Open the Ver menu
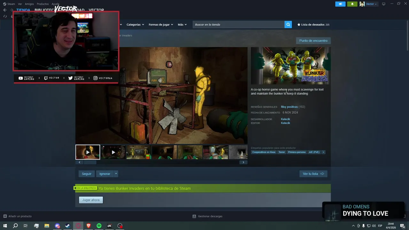The image size is (409, 230). (x=20, y=4)
